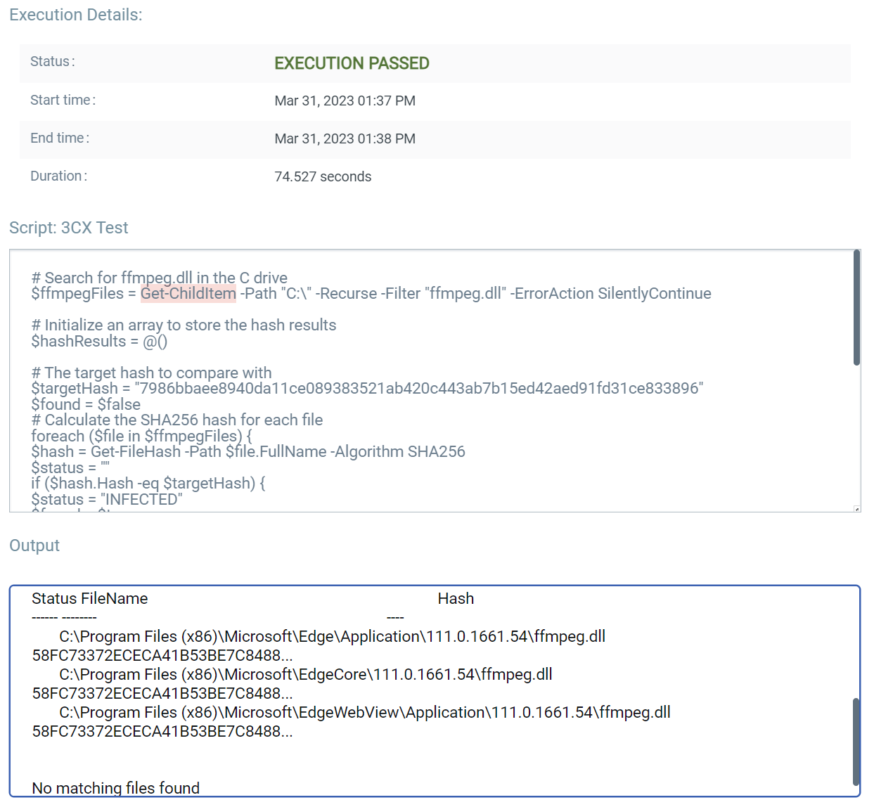874x807 pixels.
Task: Click the # Search for ffmpeg.dll comment line
Action: click(160, 278)
